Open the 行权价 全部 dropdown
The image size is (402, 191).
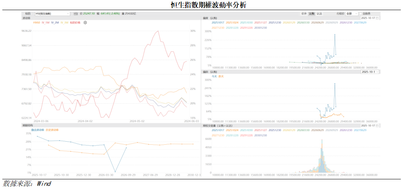[351, 14]
